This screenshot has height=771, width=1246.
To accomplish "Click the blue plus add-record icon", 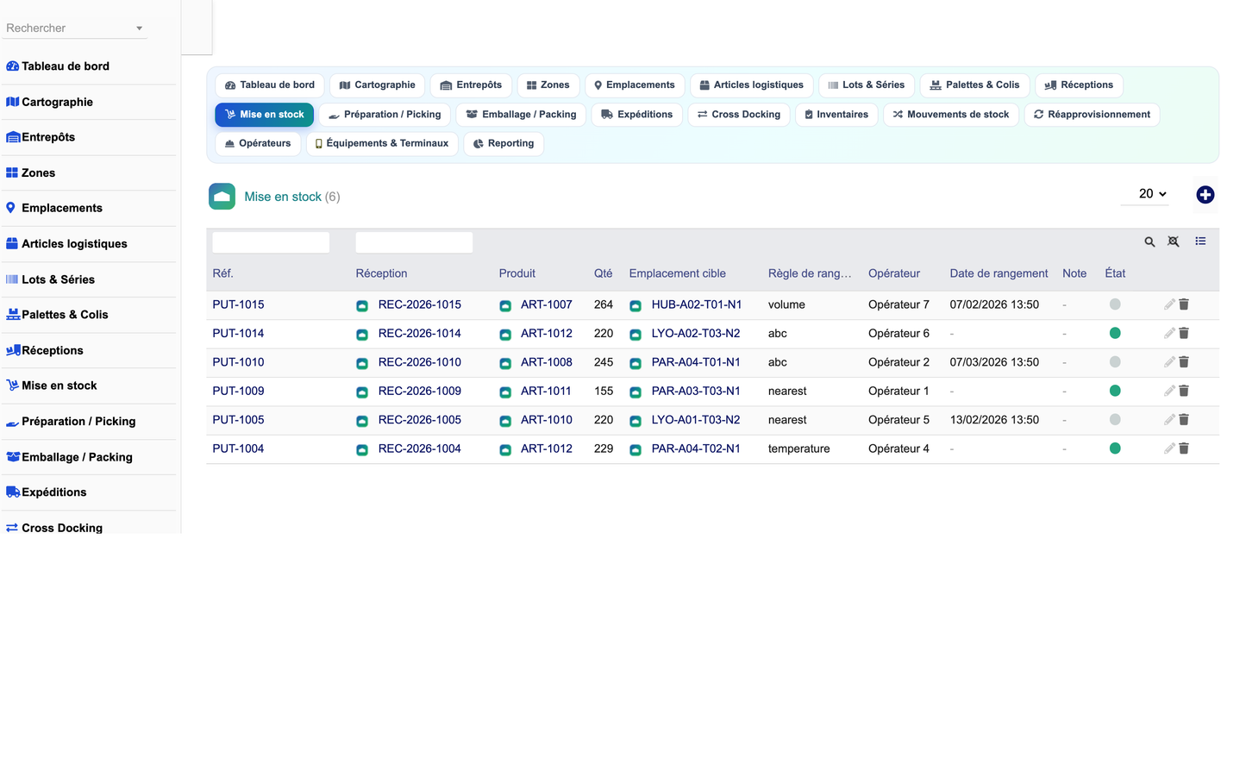I will coord(1205,195).
